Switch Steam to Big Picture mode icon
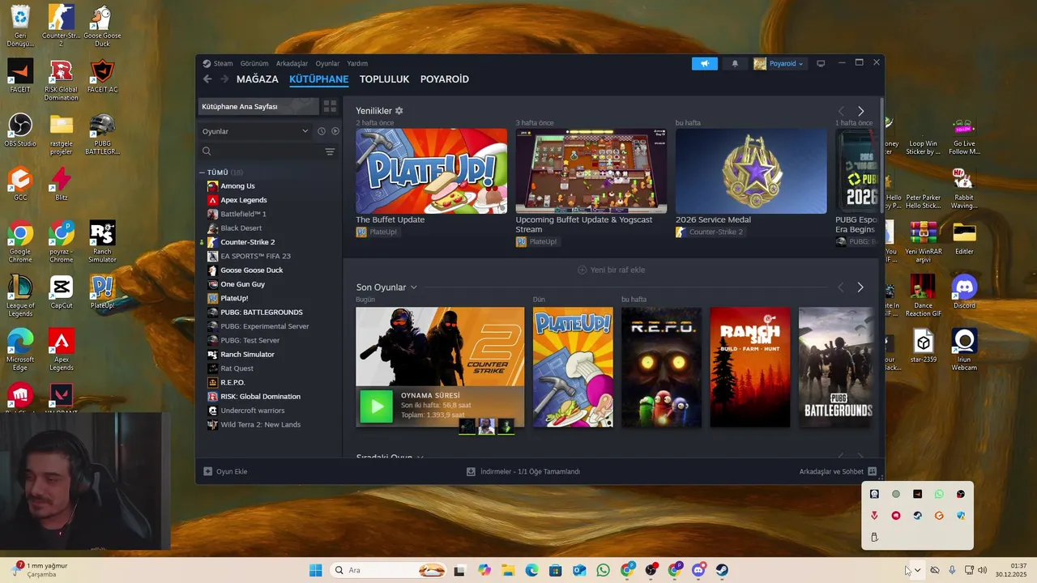 [821, 63]
